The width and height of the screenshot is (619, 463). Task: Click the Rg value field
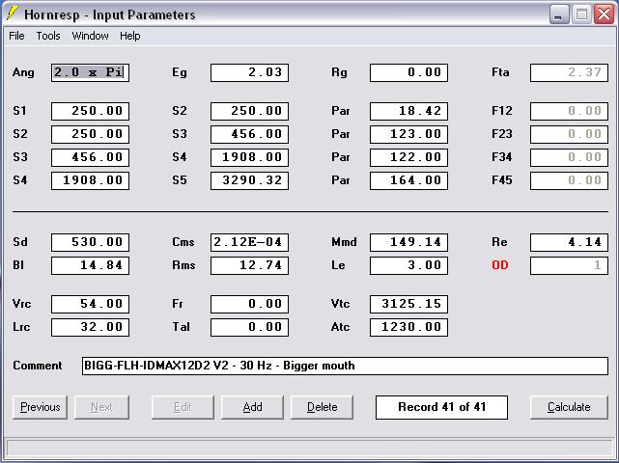[x=408, y=72]
